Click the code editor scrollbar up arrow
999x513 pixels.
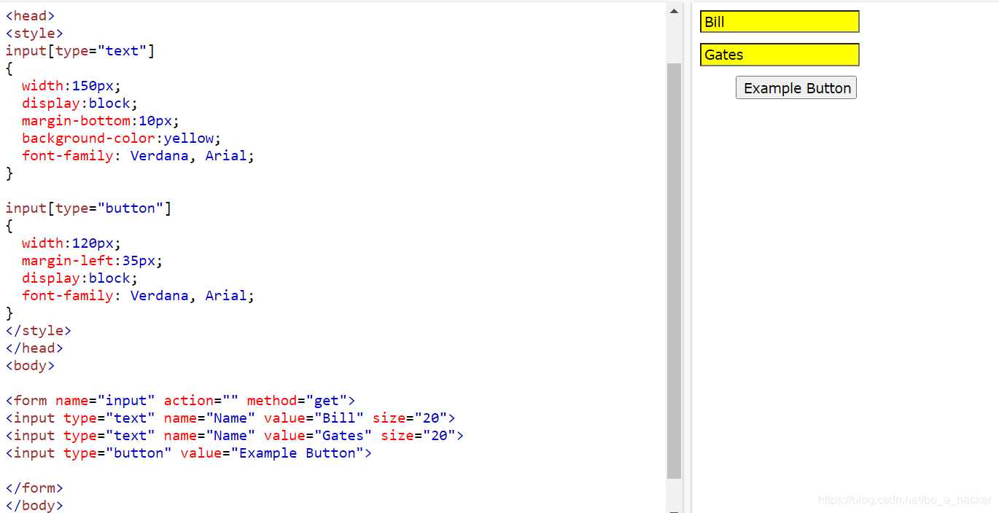coord(674,10)
